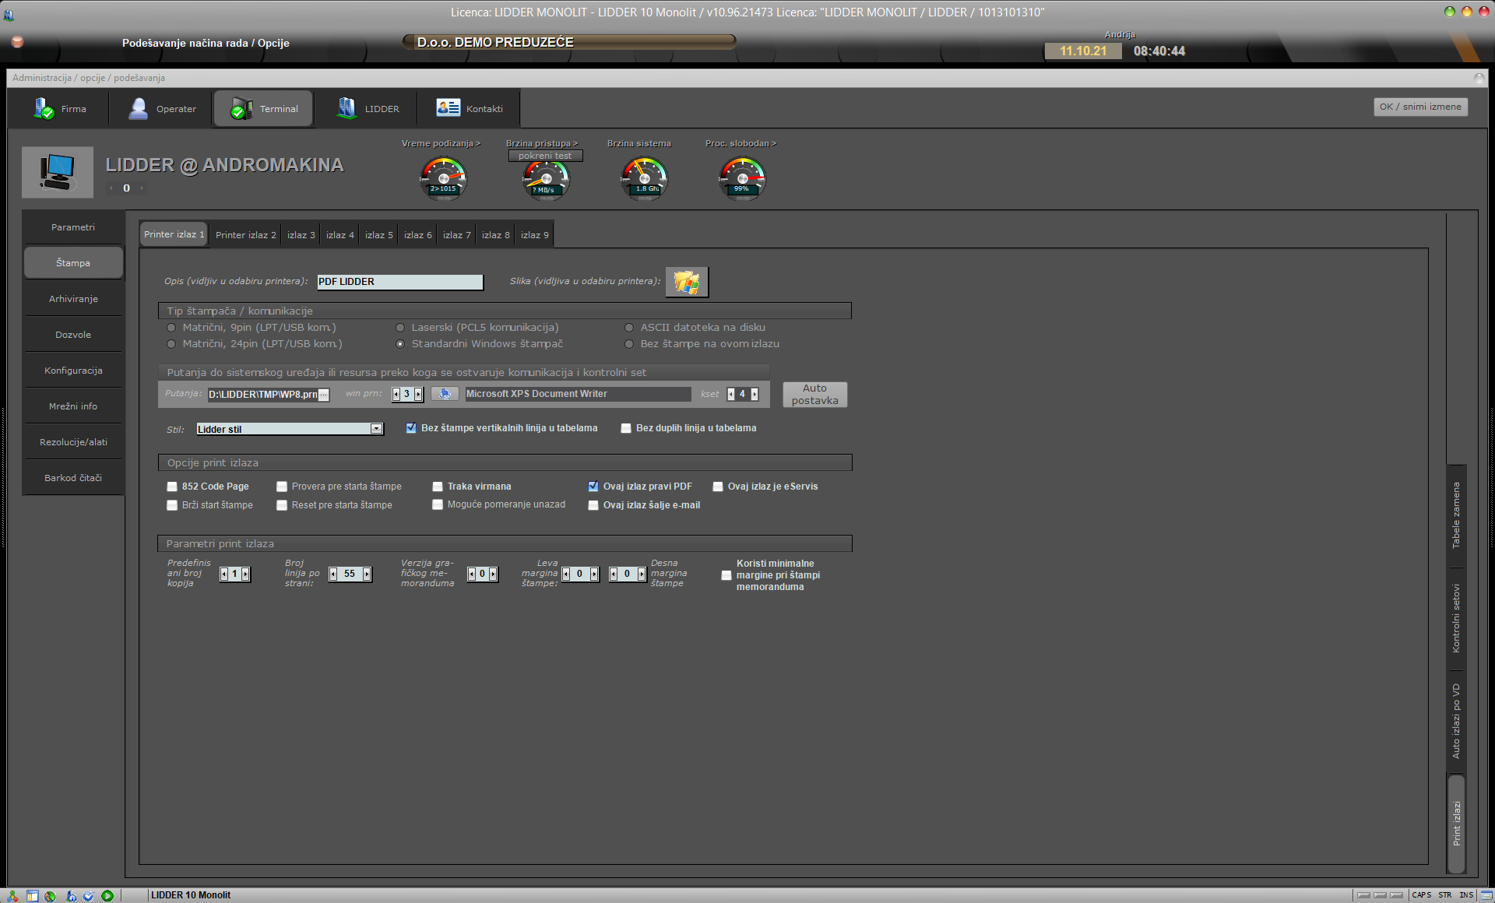1495x903 pixels.
Task: Select Laserski (PCL5 komunikacija) option
Action: pos(400,328)
